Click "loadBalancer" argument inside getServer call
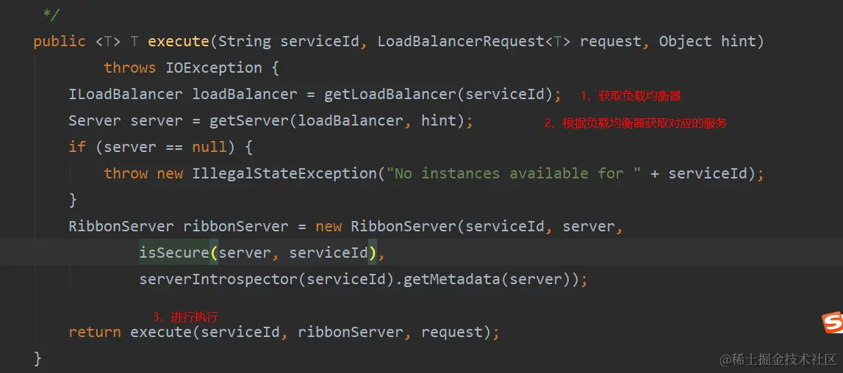Image resolution: width=843 pixels, height=373 pixels. click(x=351, y=120)
